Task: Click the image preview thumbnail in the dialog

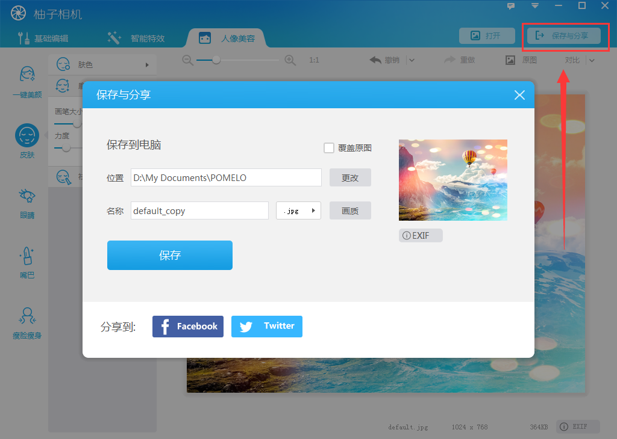Action: pyautogui.click(x=453, y=180)
